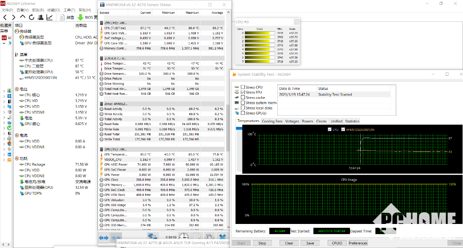The width and height of the screenshot is (463, 248).
Task: Shrink HWiNFO window with inward arrows icon
Action: coord(116,237)
